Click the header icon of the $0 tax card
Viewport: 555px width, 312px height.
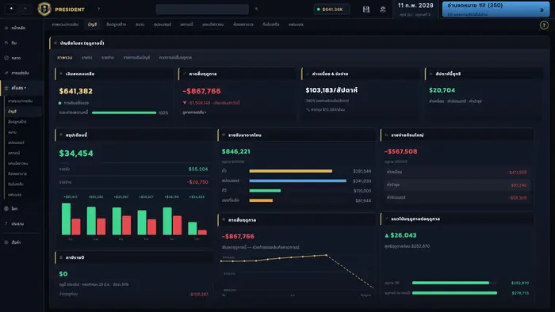click(x=61, y=257)
